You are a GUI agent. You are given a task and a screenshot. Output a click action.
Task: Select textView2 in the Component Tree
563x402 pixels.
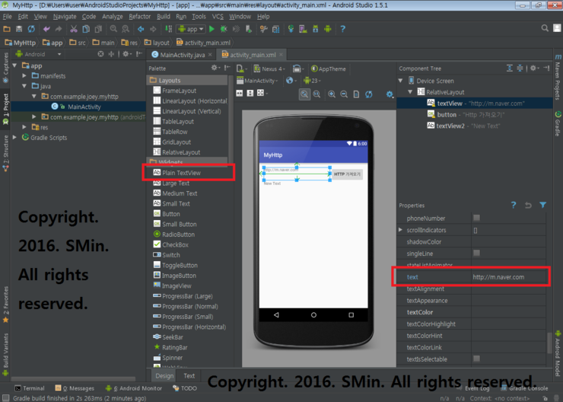463,126
